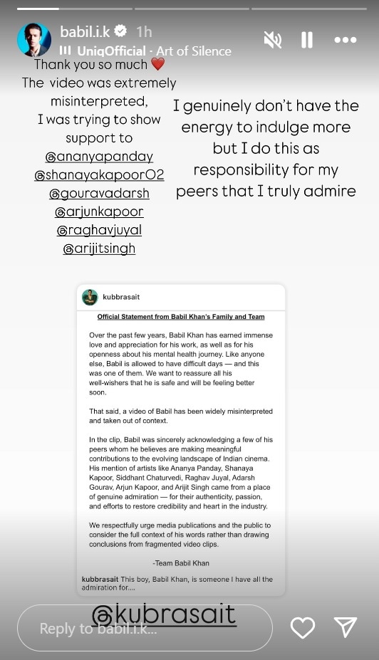Open the @shanayakapoor02 mention
Screen dimensions: 379x660
[99, 174]
